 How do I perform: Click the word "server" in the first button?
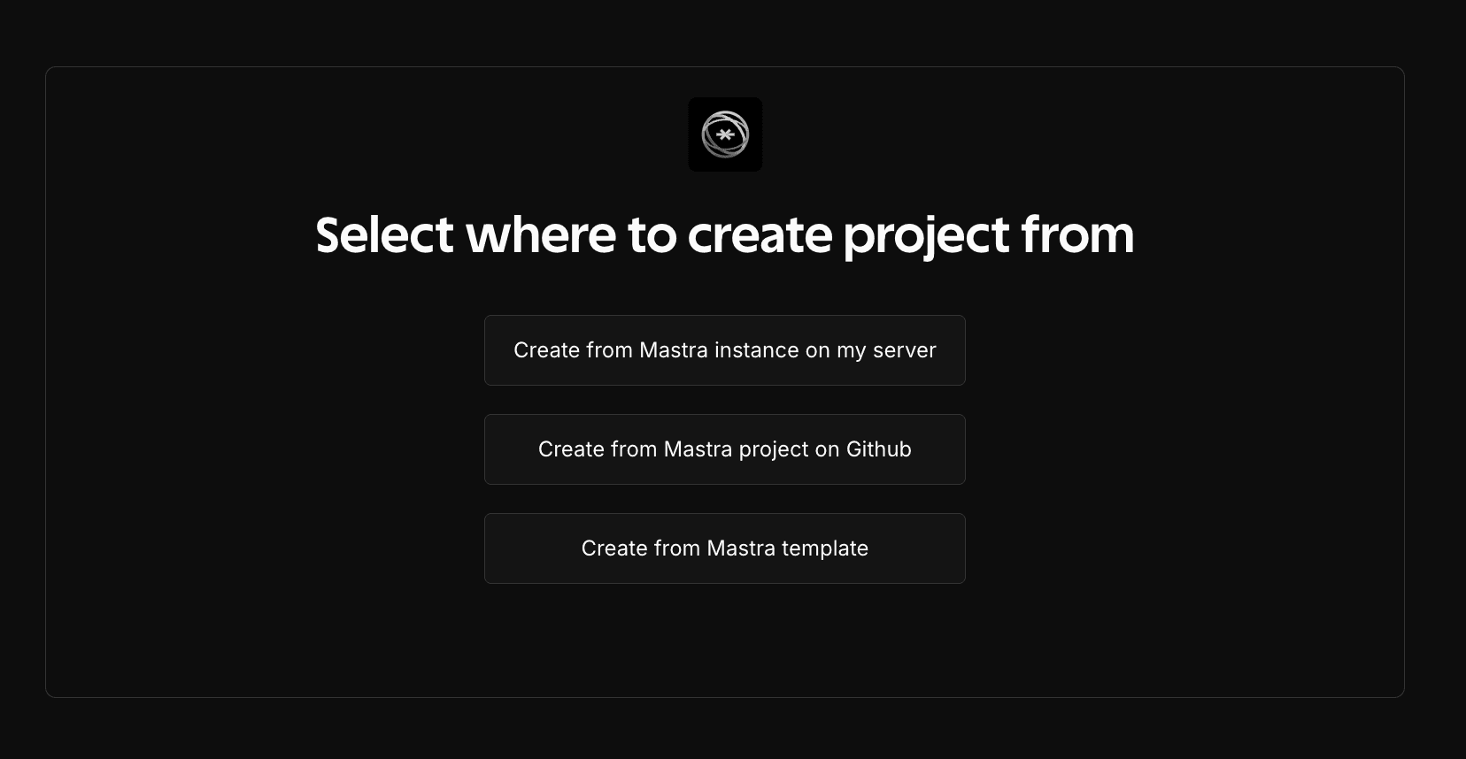[x=904, y=350]
